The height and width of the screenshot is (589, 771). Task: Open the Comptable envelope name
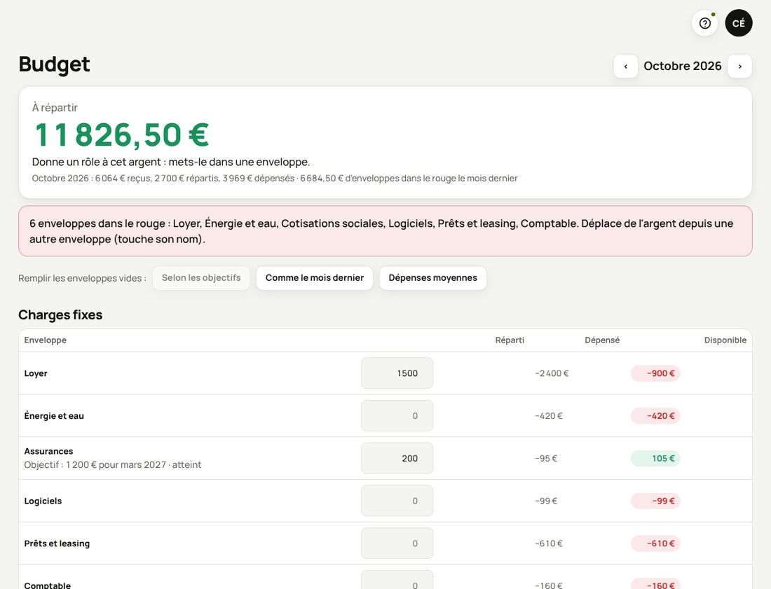click(47, 585)
